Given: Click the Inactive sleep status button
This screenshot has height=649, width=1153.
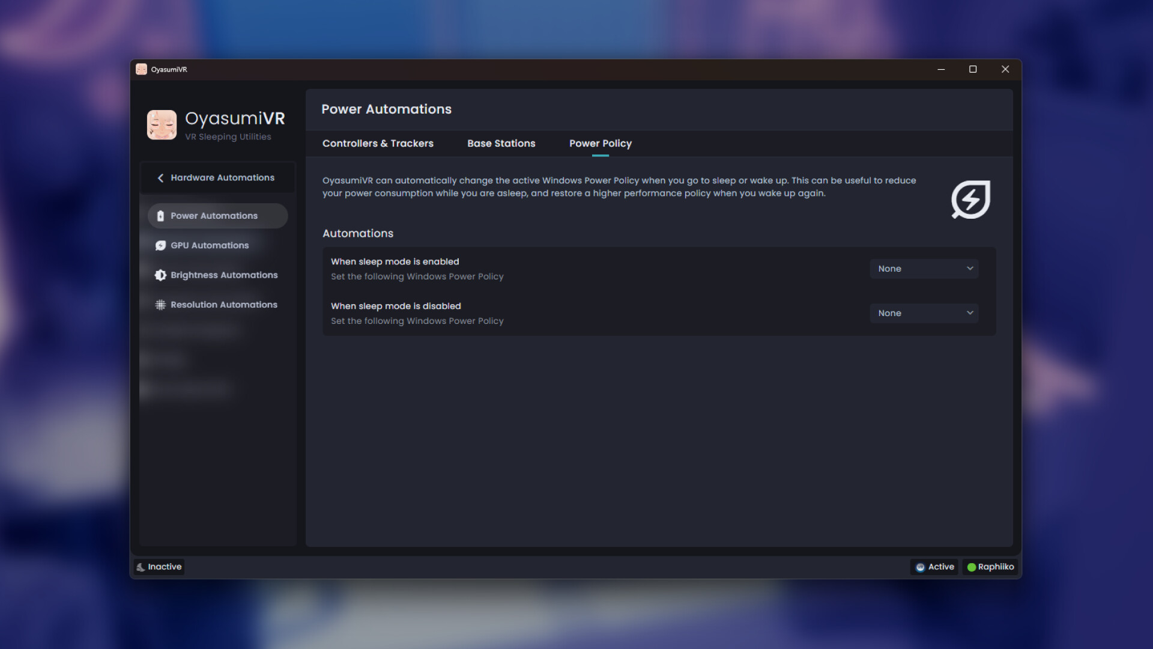Looking at the screenshot, I should pos(159,567).
